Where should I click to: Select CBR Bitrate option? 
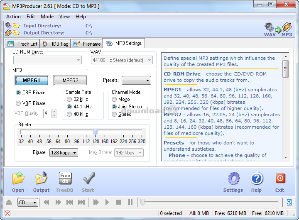[30, 93]
